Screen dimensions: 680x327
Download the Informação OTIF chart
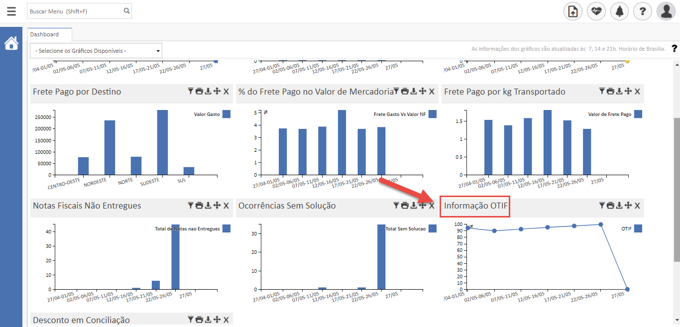click(x=619, y=205)
